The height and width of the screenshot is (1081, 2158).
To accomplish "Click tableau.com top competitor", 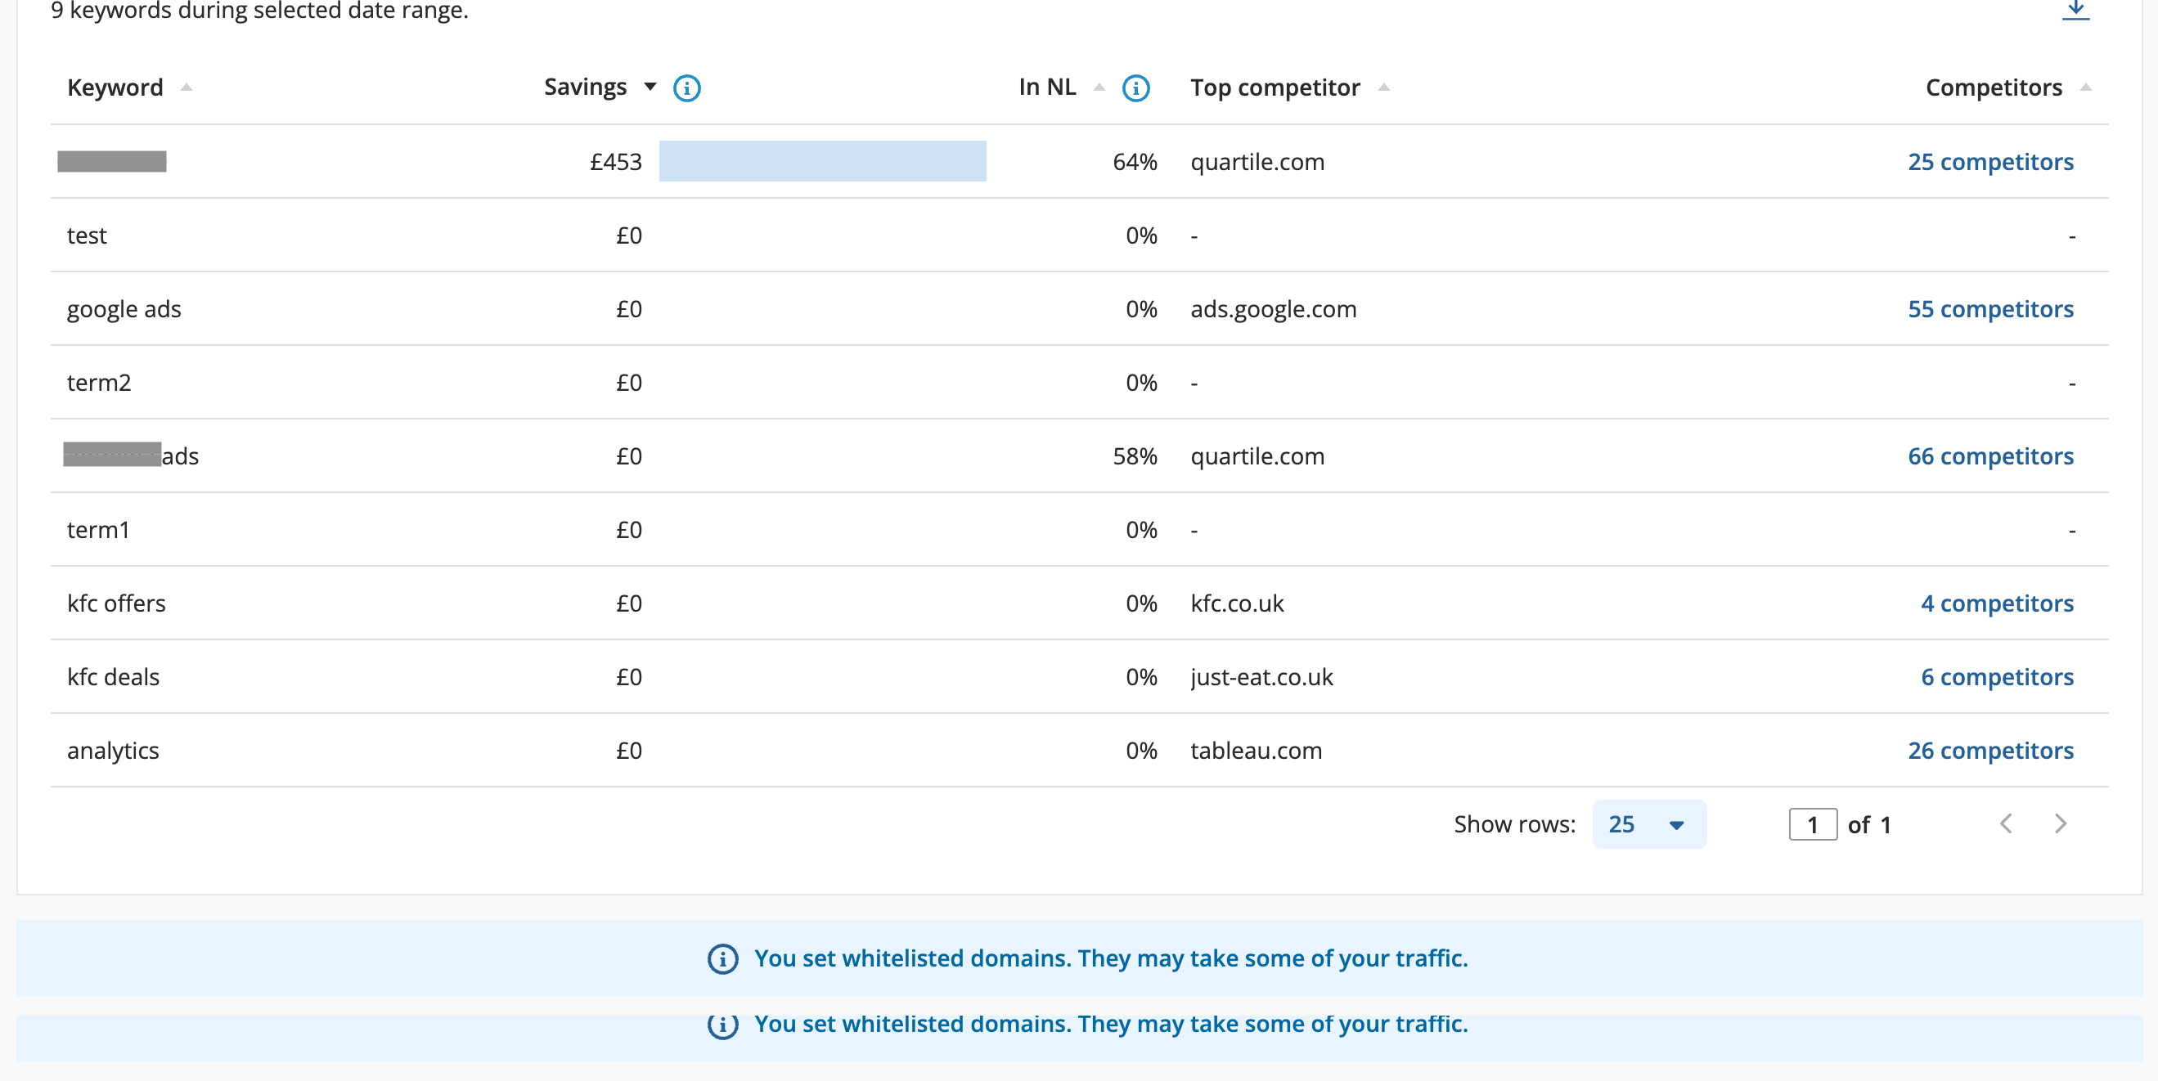I will [1257, 751].
